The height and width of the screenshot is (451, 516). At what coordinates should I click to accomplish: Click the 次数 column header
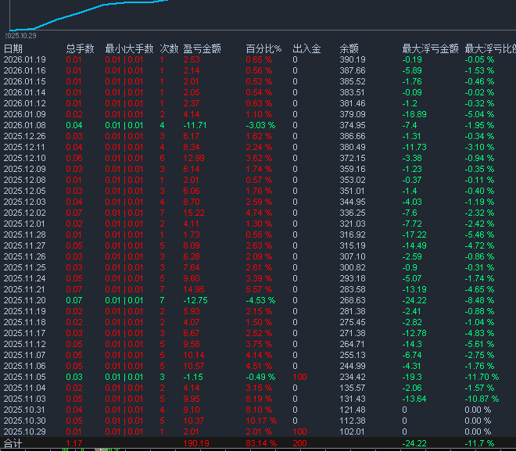[168, 48]
